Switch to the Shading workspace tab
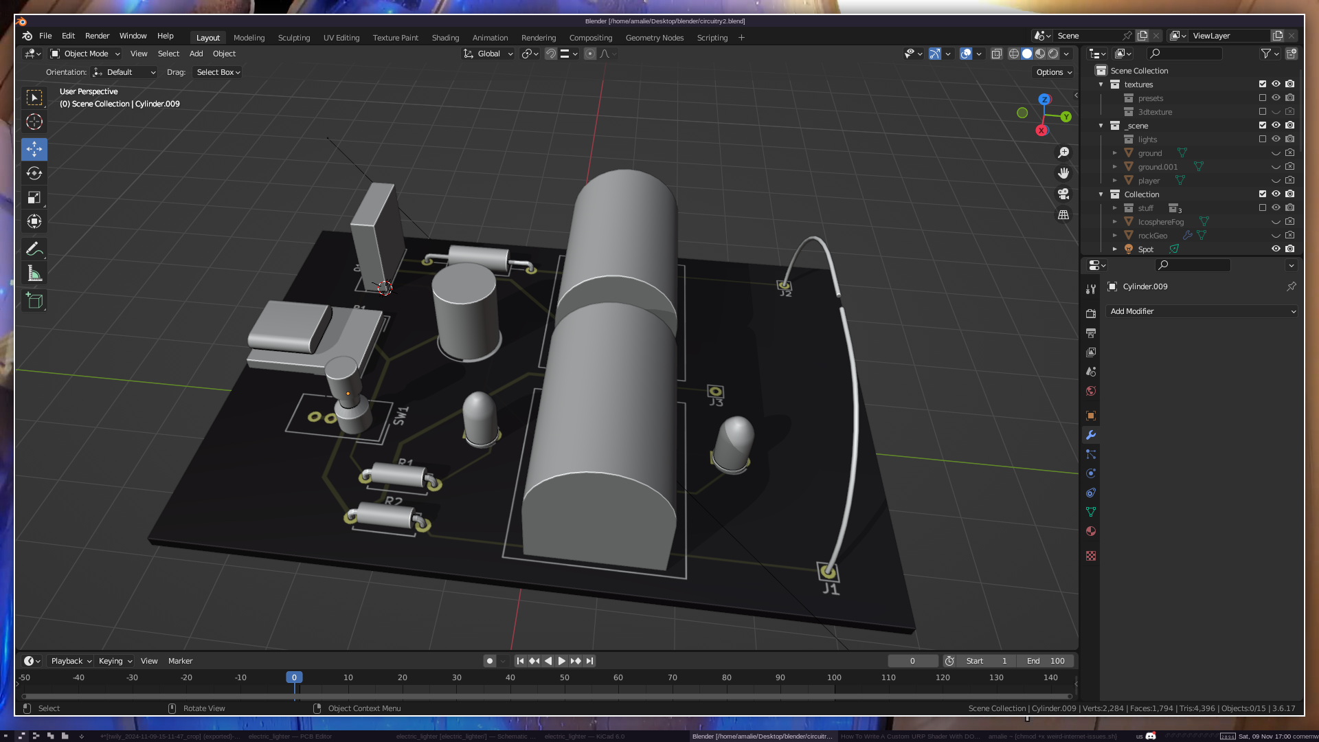This screenshot has width=1319, height=742. [x=445, y=38]
